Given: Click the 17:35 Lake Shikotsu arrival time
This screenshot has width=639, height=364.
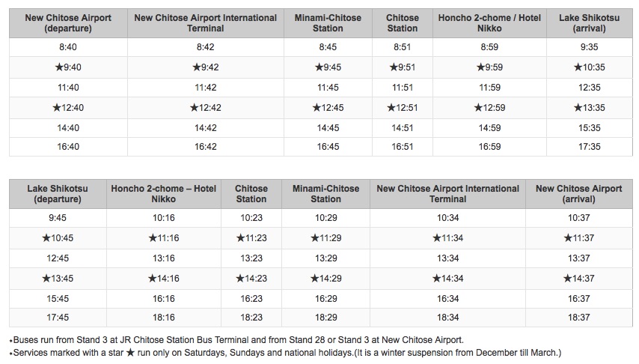Looking at the screenshot, I should (590, 147).
